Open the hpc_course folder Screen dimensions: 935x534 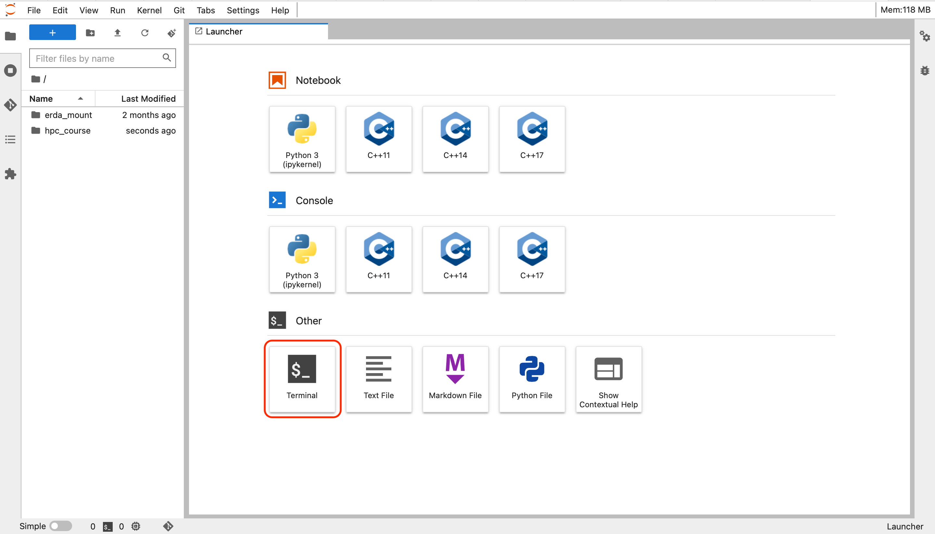pos(68,131)
